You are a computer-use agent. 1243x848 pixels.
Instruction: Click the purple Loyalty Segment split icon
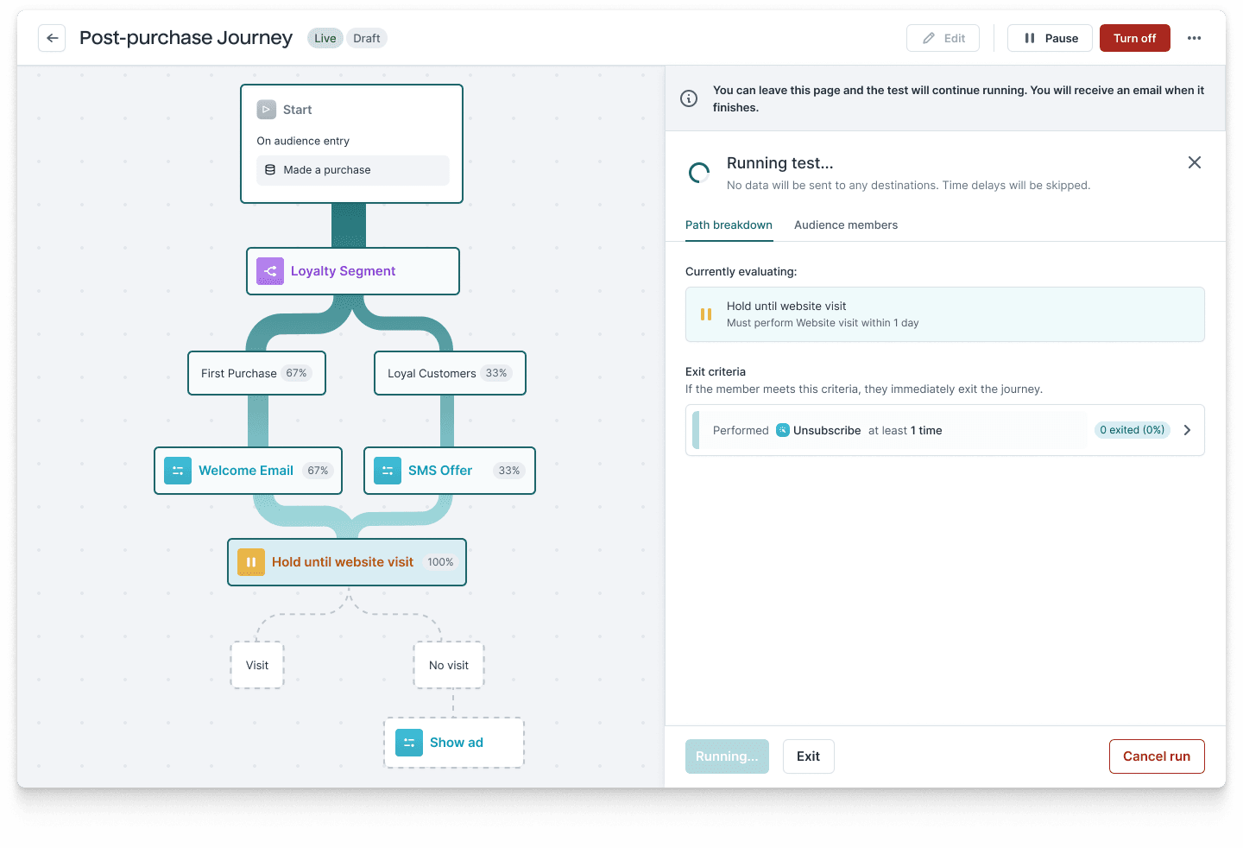coord(270,271)
